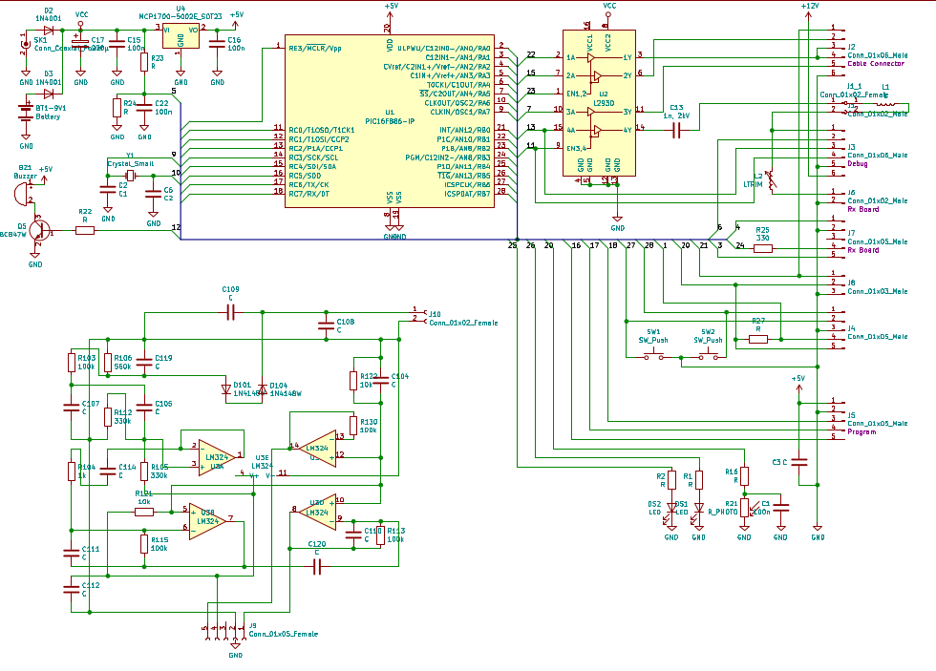Click the 'PIC16F886-IP' value text
This screenshot has width=936, height=671.
tap(390, 121)
